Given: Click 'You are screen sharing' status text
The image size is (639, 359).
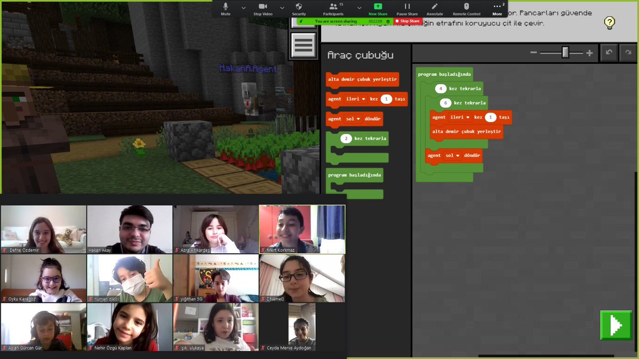Looking at the screenshot, I should click(x=336, y=21).
